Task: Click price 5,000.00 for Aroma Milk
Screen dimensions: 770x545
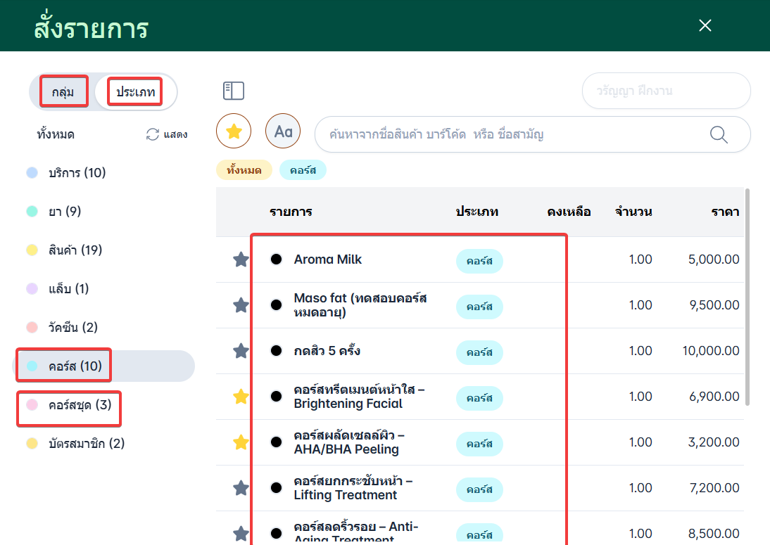Action: coord(714,259)
